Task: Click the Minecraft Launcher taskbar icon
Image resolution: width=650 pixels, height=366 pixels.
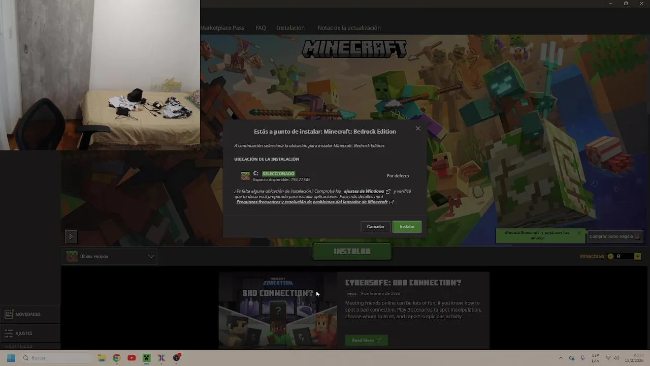Action: coord(146,358)
